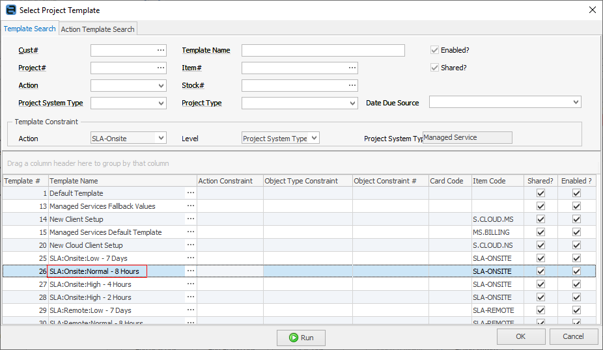Click the Item# ellipsis browse button

[x=352, y=68]
